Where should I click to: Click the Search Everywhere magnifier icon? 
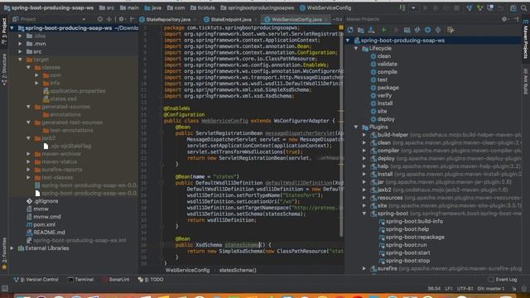coord(523,7)
